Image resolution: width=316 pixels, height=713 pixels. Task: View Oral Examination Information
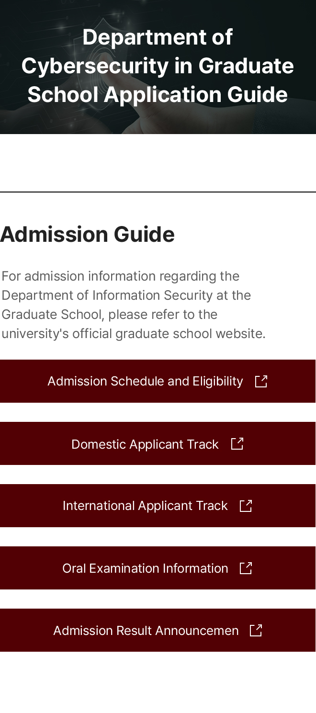(145, 568)
